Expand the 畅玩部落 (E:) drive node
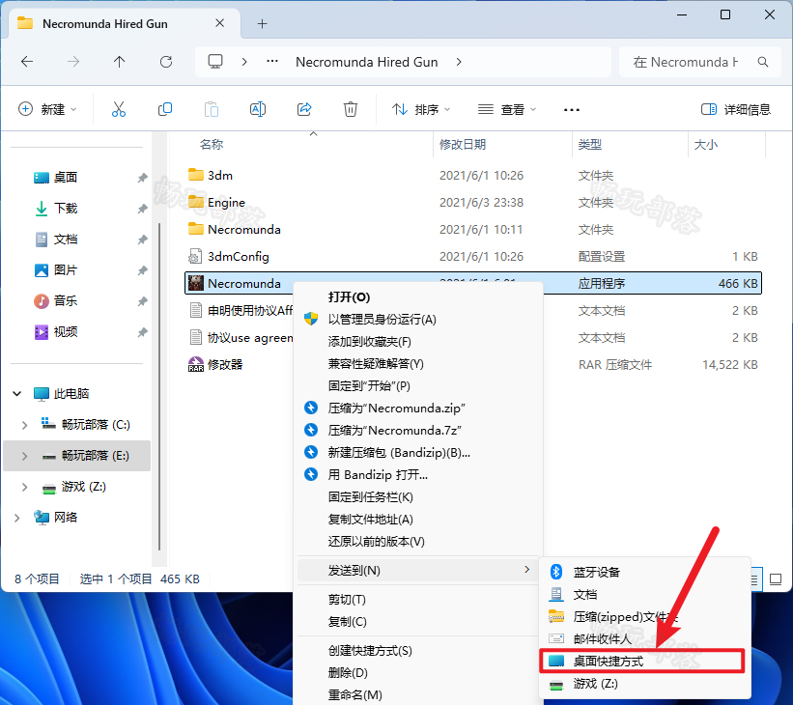The height and width of the screenshot is (705, 793). point(24,456)
